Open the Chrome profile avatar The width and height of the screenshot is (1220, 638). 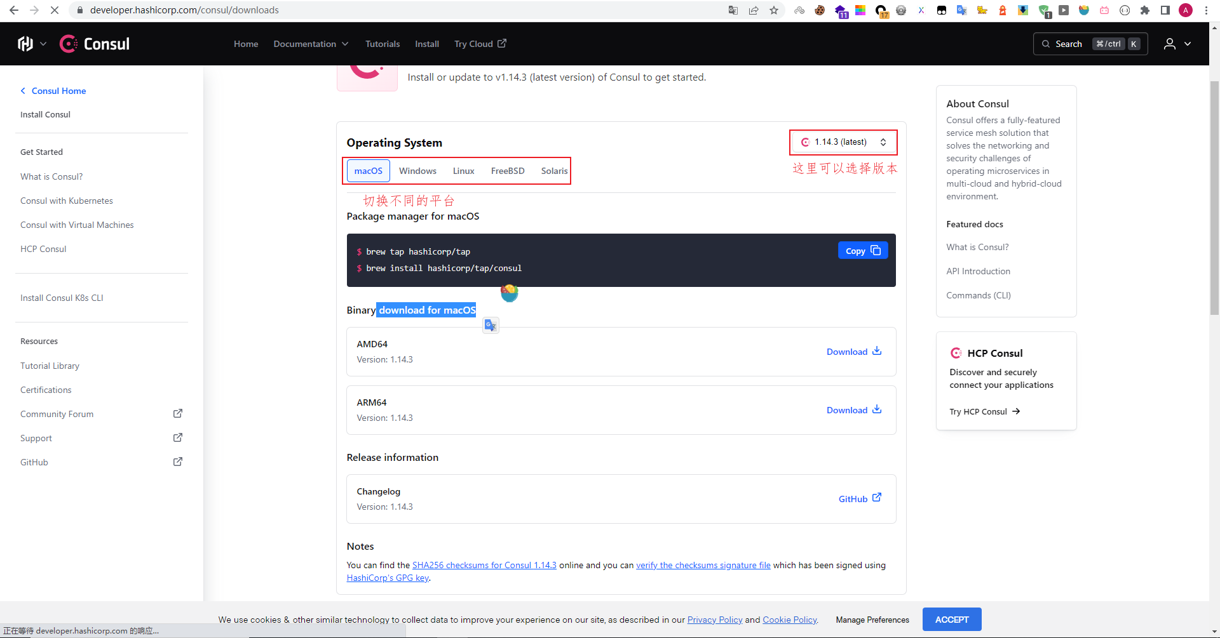(1186, 10)
